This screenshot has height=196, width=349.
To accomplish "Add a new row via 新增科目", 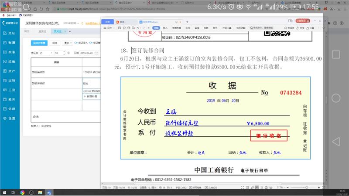I will (91, 95).
